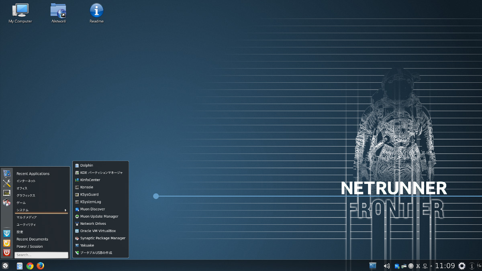Click the circled info icon in the panel

[x=472, y=266]
